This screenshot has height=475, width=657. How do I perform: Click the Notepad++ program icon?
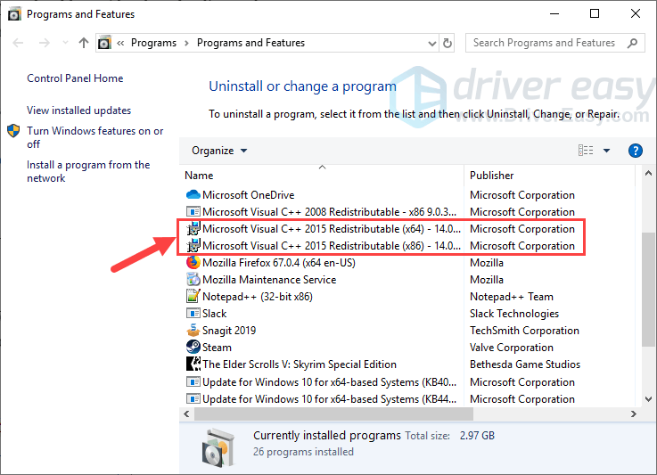[x=193, y=297]
